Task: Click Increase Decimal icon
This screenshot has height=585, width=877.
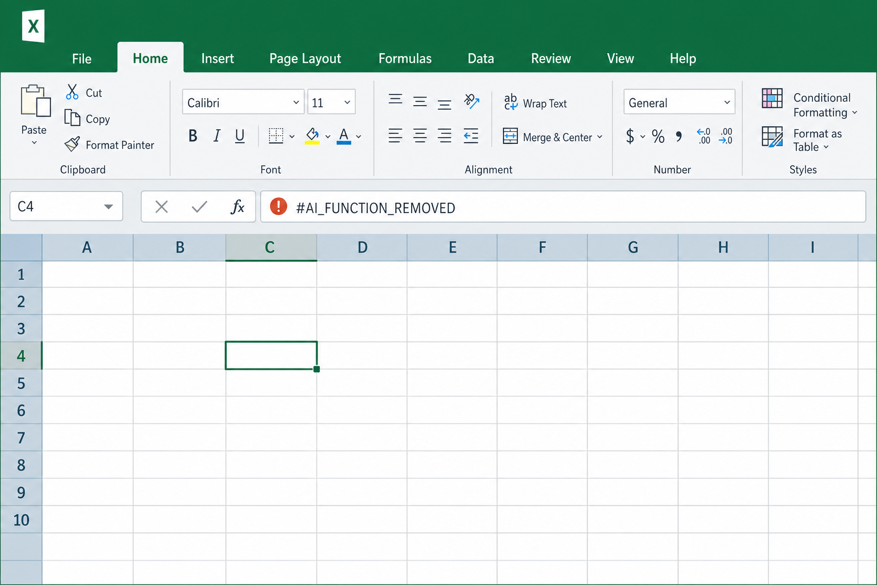Action: coord(703,136)
